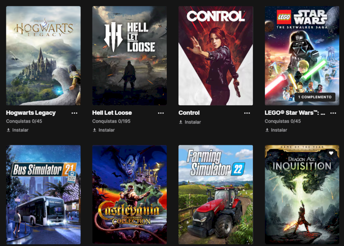Open the Control three-dot options menu
Screen dimensions: 344x246
pos(247,113)
